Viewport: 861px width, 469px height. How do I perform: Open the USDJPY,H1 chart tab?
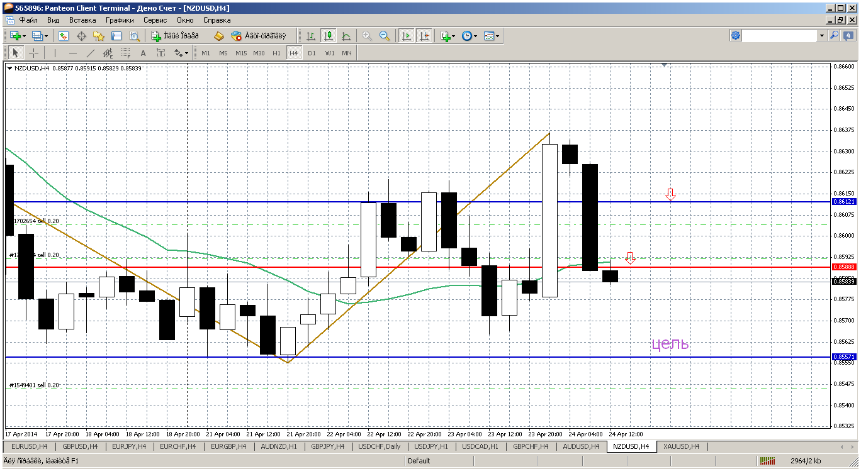tap(431, 446)
